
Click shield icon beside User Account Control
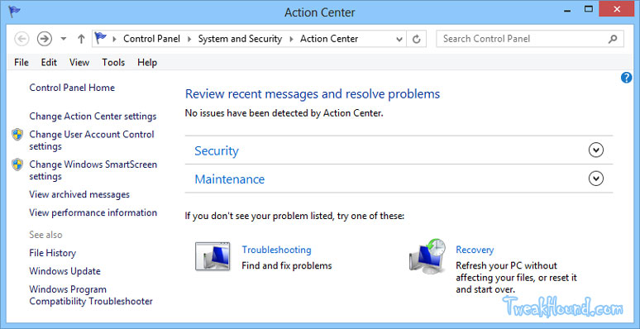(17, 134)
